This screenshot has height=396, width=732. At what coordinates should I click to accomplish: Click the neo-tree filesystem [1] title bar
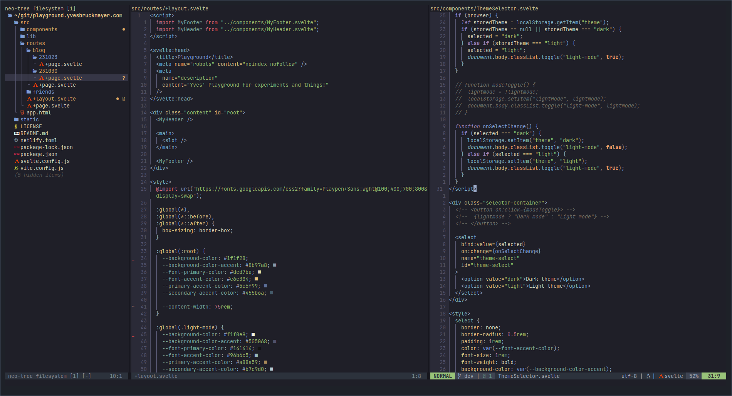[x=40, y=8]
